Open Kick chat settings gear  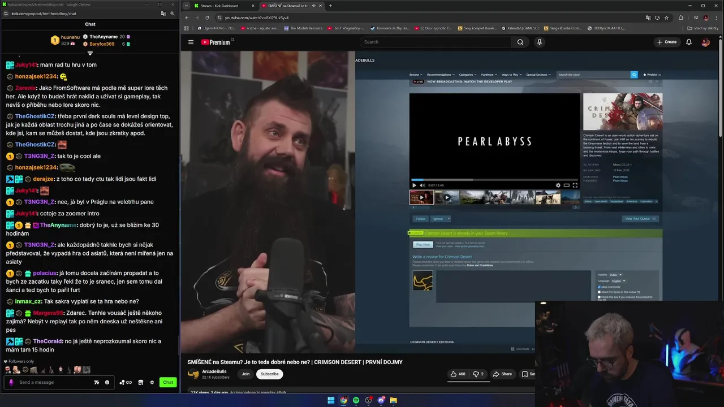point(152,382)
